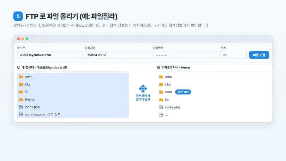
Task: Focus the 포트 port field showing 21
Action: [234, 55]
